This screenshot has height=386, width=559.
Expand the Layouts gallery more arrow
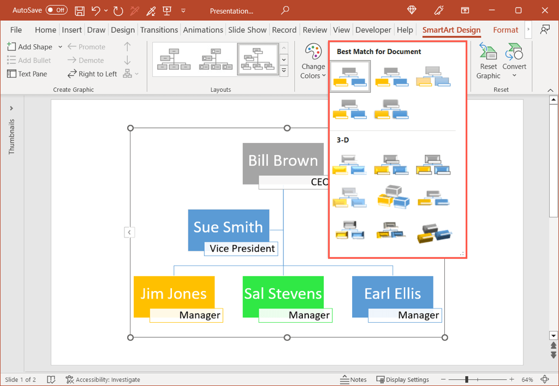pos(284,70)
